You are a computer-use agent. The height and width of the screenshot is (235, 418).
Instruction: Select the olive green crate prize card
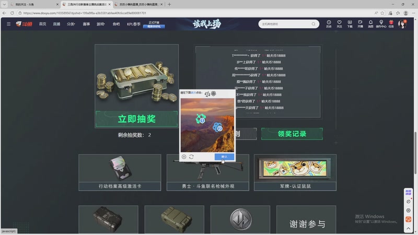point(175,220)
